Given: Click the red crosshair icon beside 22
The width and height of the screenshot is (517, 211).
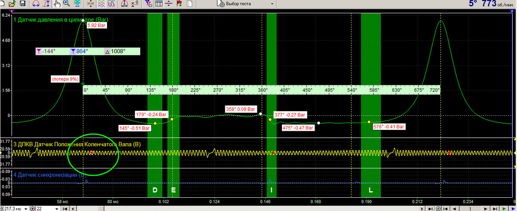Looking at the screenshot, I should [x=32, y=208].
